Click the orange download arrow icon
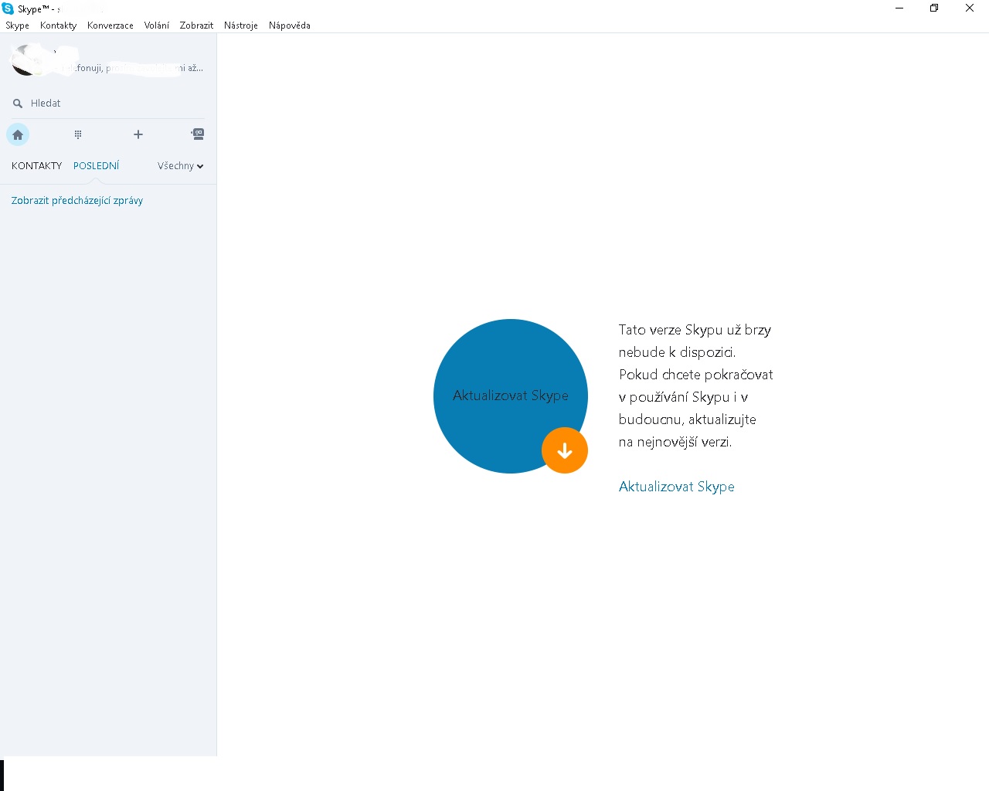The height and width of the screenshot is (791, 989). [x=565, y=450]
